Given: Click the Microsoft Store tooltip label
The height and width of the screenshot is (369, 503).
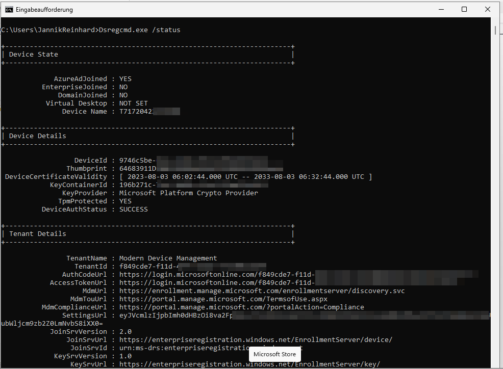Looking at the screenshot, I should click(x=274, y=354).
